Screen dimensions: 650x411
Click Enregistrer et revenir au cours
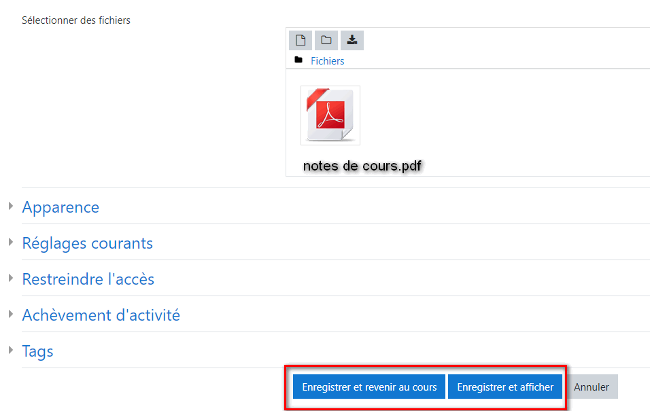[369, 387]
